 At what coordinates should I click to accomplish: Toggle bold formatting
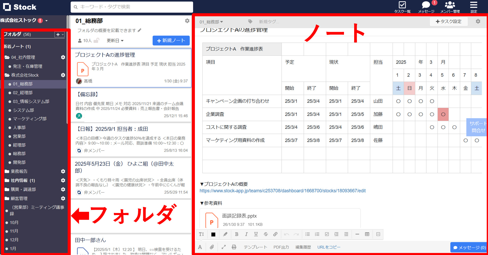pyautogui.click(x=237, y=234)
